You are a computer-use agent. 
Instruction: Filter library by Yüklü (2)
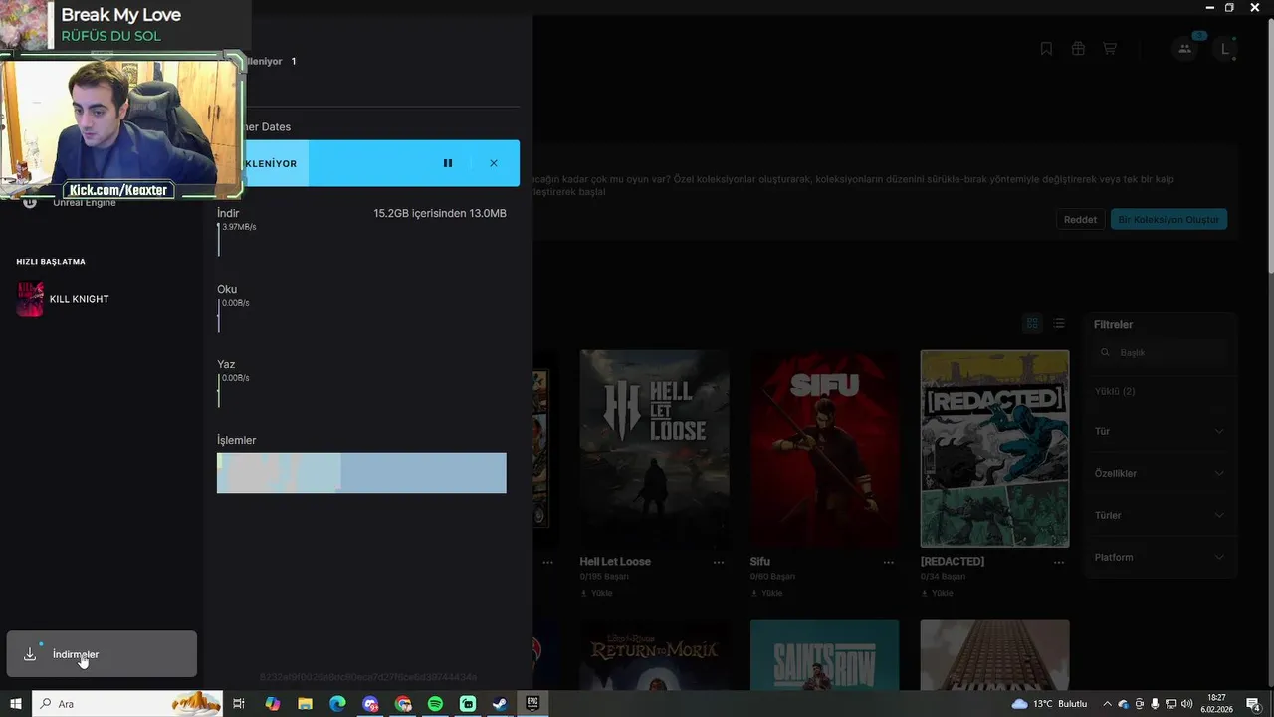tap(1115, 391)
